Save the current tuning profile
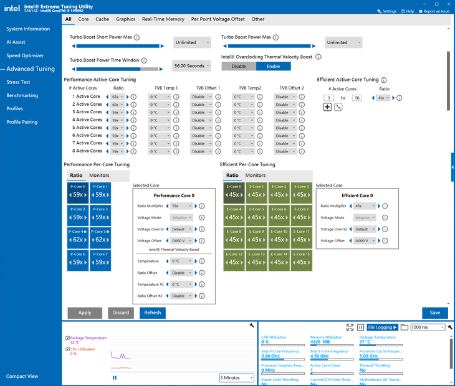455x386 pixels. 434,313
